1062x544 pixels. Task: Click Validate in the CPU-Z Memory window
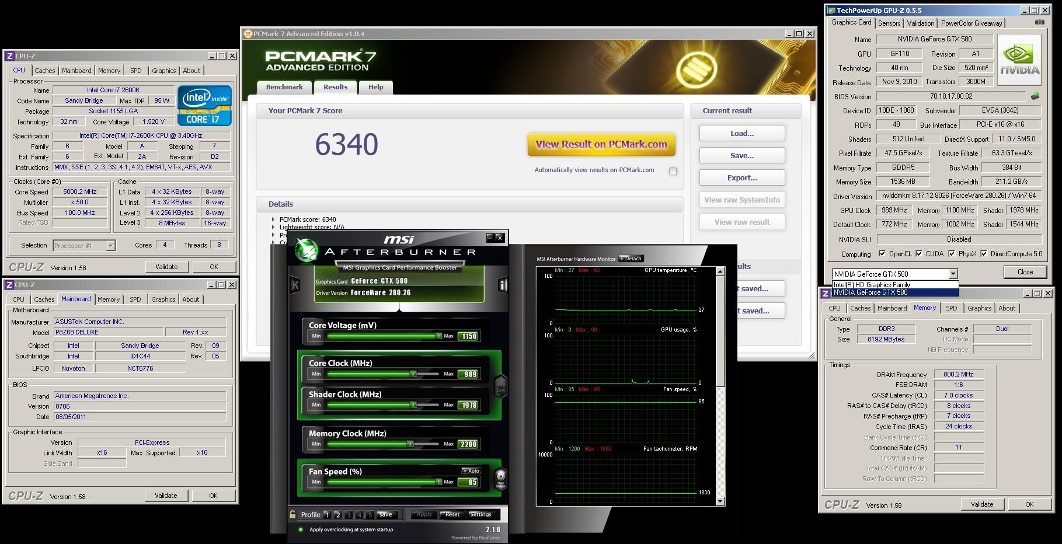pyautogui.click(x=982, y=504)
